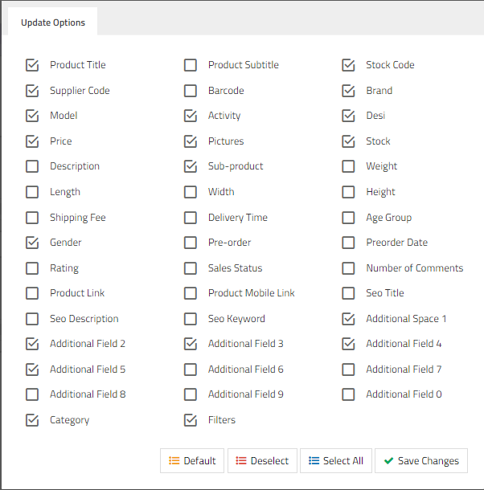This screenshot has height=490, width=484.
Task: Tick the Additional Field 6 checkbox
Action: coord(191,370)
